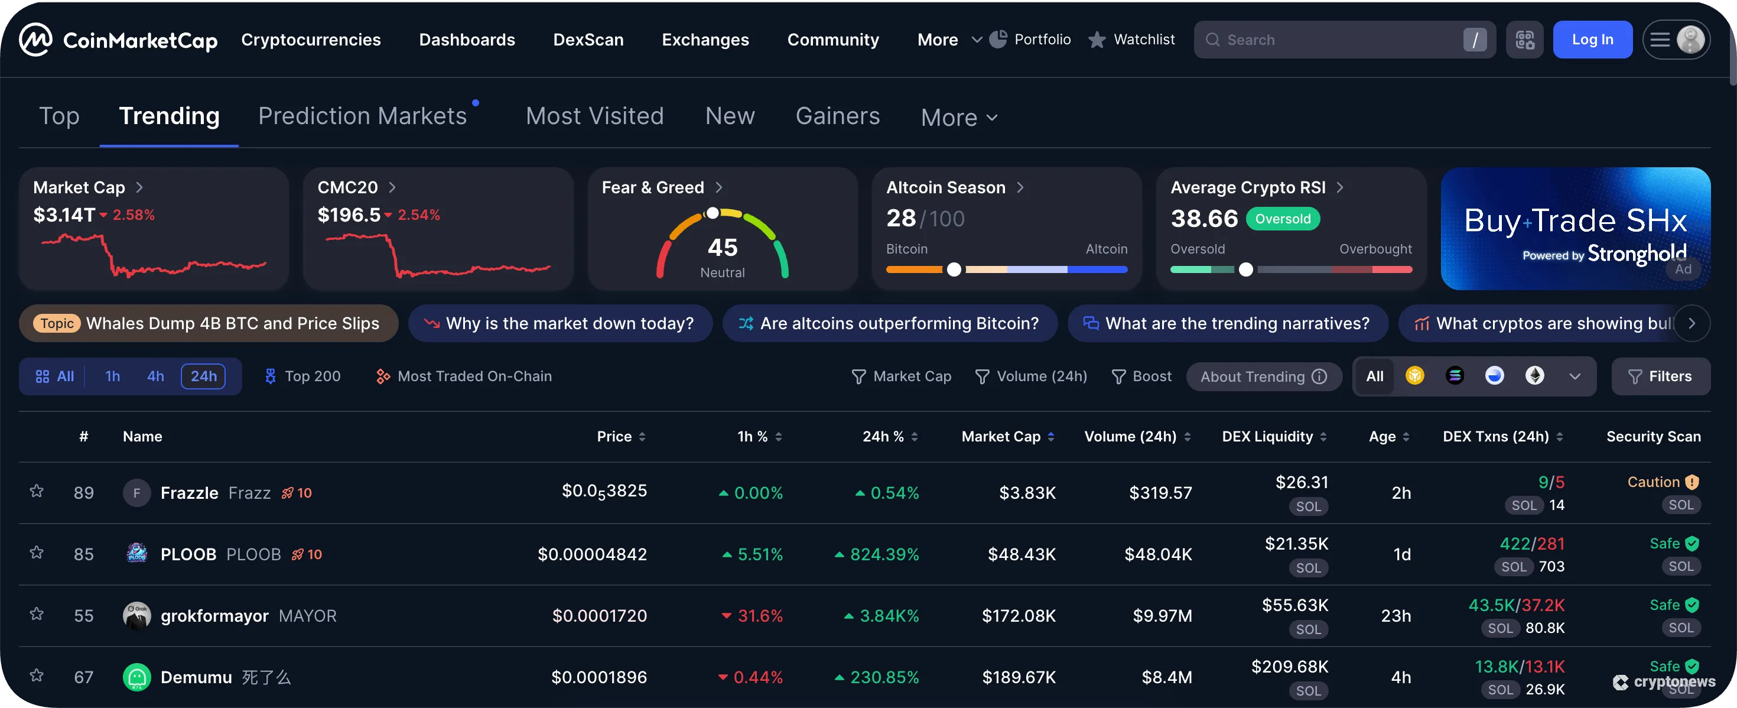Open the Watchlist star icon in navbar
The height and width of the screenshot is (708, 1737).
tap(1098, 39)
